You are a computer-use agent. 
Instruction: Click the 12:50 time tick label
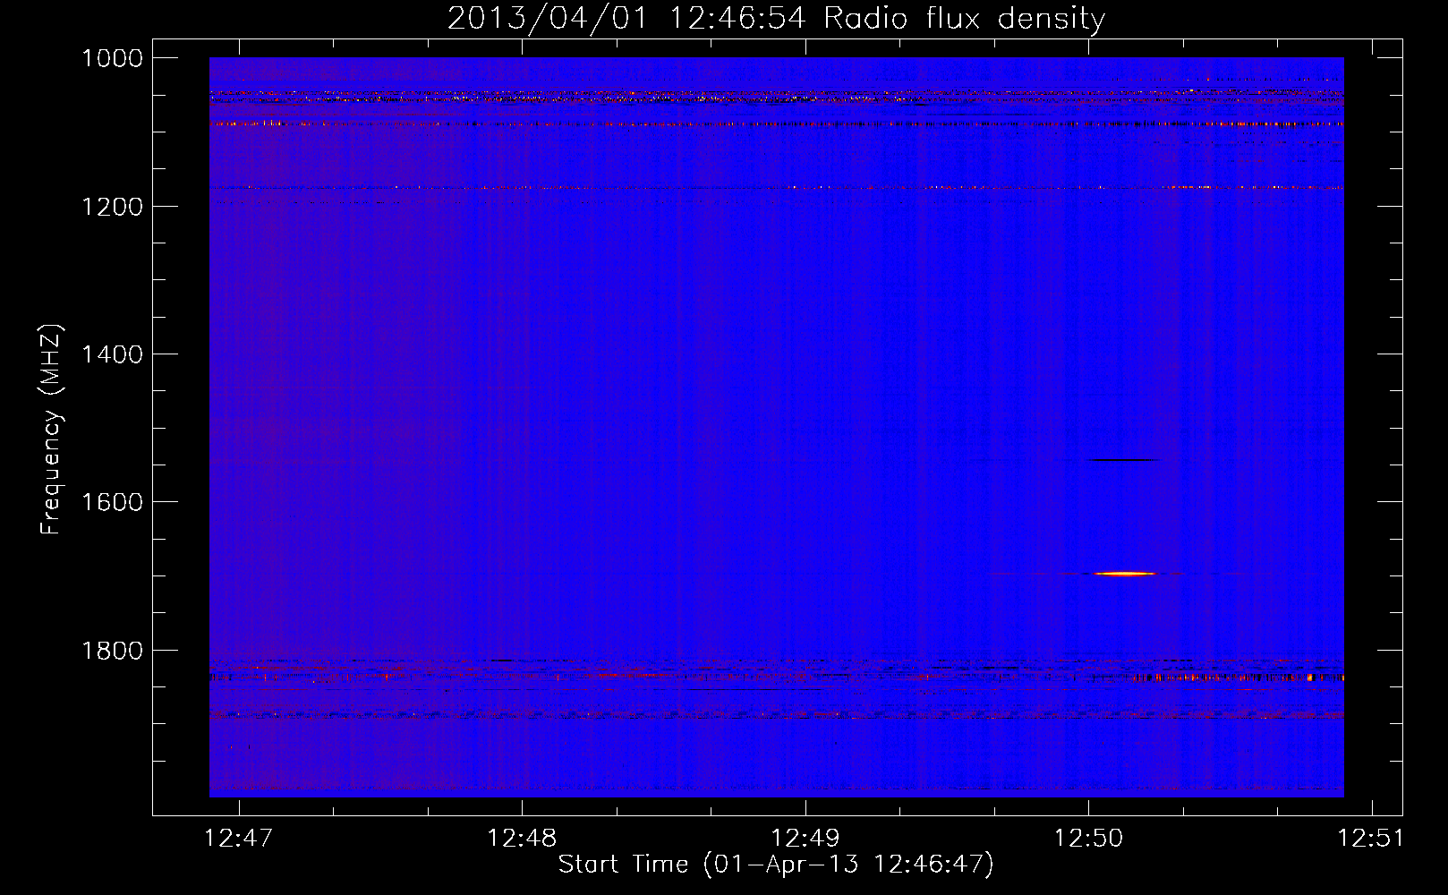coord(1088,838)
